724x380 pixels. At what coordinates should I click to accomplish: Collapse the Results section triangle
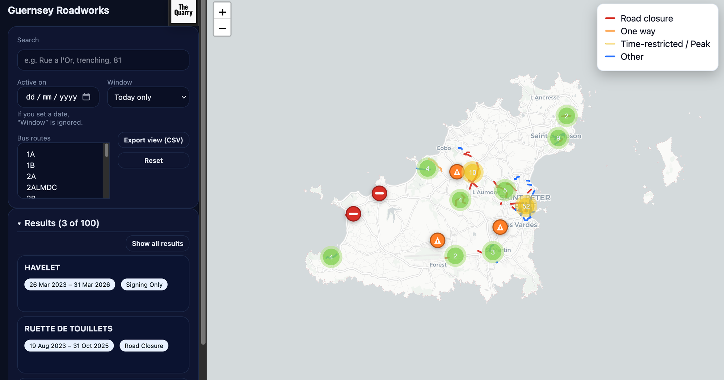19,224
